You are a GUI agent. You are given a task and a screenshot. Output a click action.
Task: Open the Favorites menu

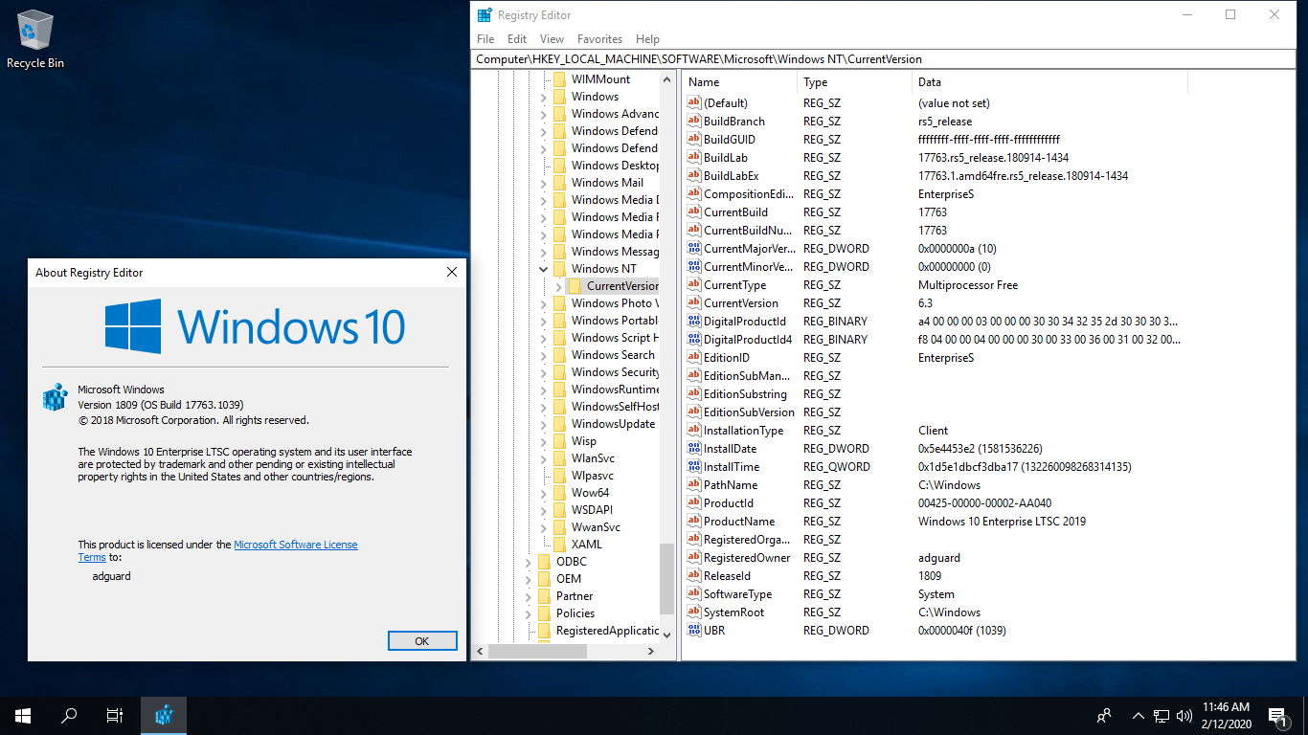click(599, 39)
